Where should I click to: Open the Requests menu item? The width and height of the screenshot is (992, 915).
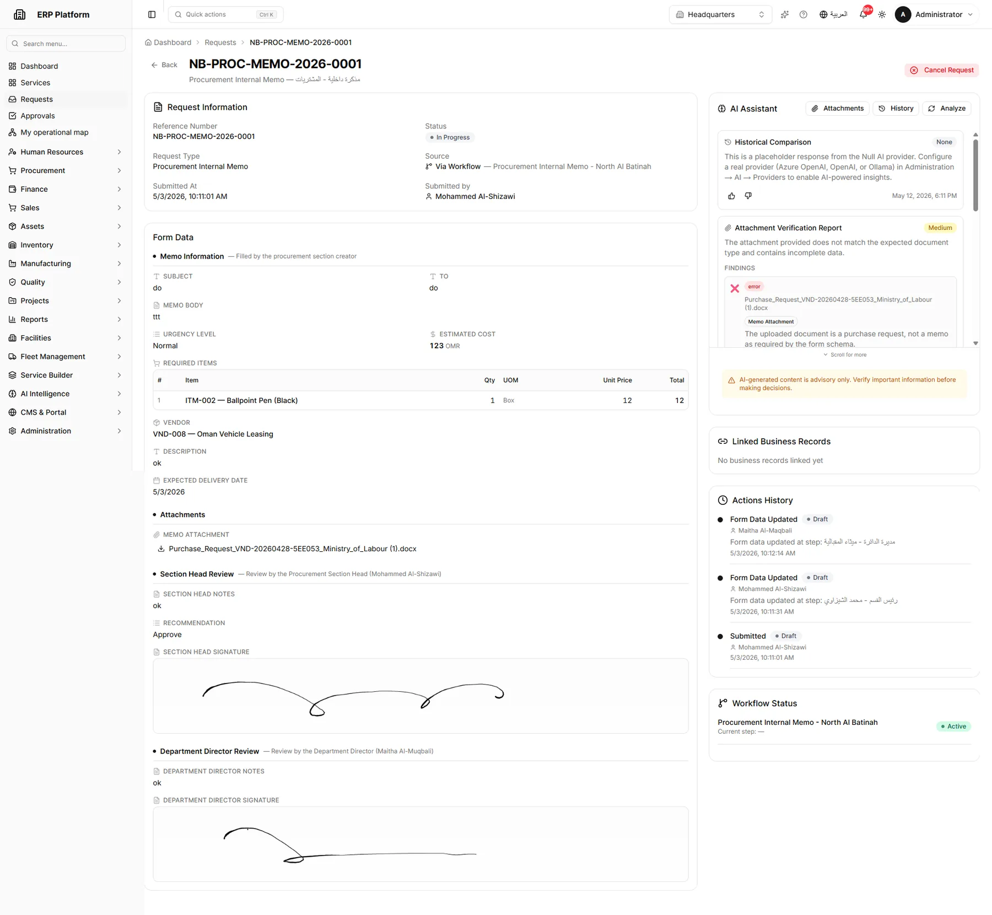pyautogui.click(x=66, y=99)
